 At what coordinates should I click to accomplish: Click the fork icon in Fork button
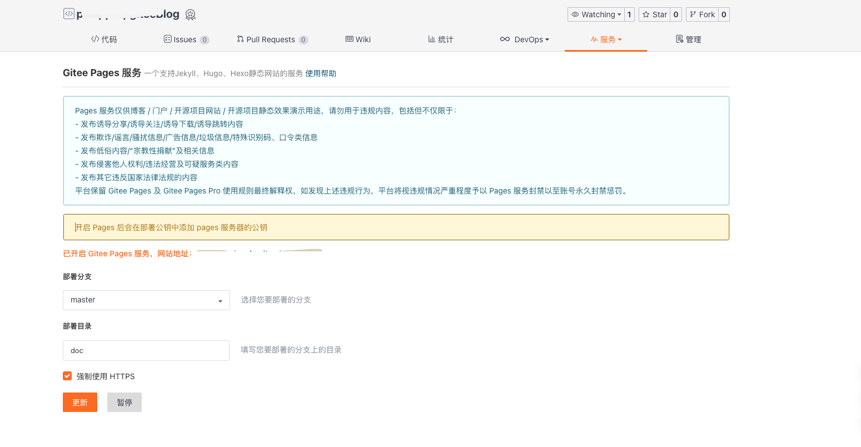[693, 14]
